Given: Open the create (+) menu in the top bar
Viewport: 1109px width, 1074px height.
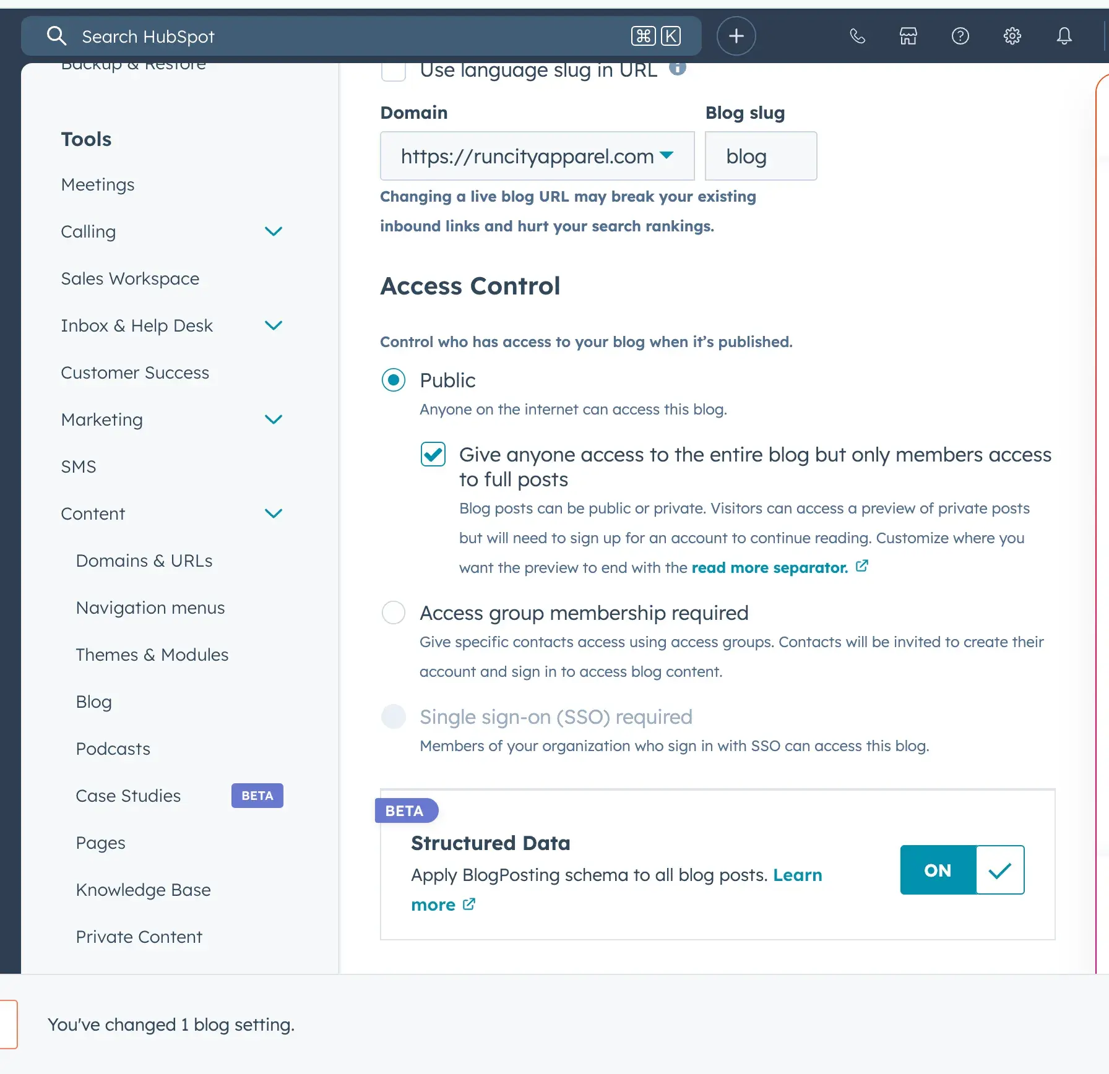Looking at the screenshot, I should pyautogui.click(x=736, y=35).
